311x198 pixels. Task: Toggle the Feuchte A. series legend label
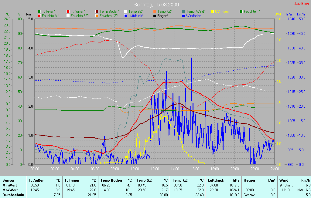(x=50, y=15)
